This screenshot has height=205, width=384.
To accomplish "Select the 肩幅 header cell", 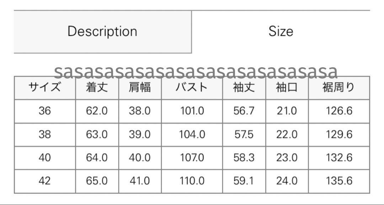I will coord(140,88).
